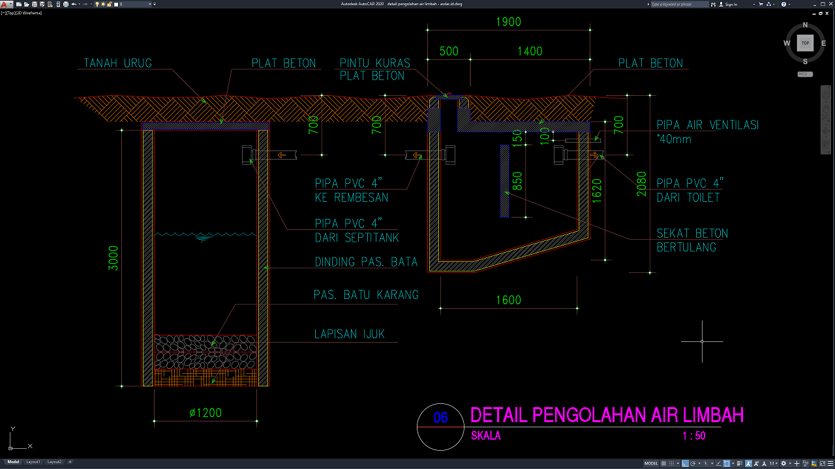The width and height of the screenshot is (835, 469).
Task: Switch to the Layout1 tab
Action: [x=33, y=462]
